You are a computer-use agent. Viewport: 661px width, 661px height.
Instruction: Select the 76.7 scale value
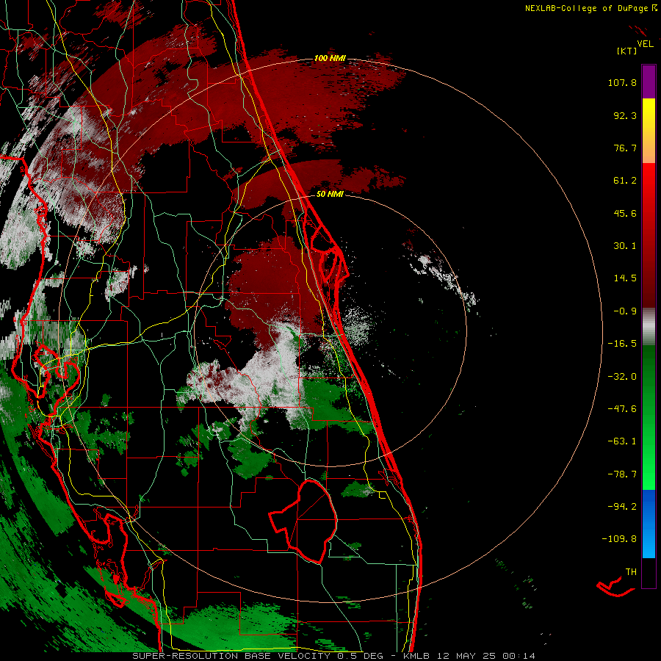coord(625,148)
